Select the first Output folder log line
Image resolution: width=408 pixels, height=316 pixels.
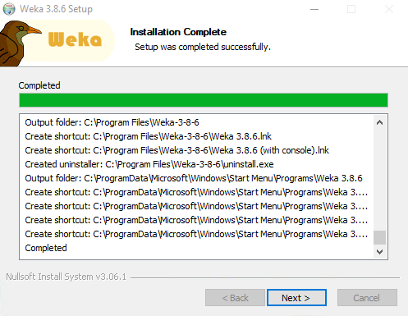(112, 122)
